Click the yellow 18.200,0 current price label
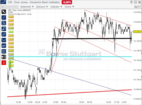 (x=137, y=32)
